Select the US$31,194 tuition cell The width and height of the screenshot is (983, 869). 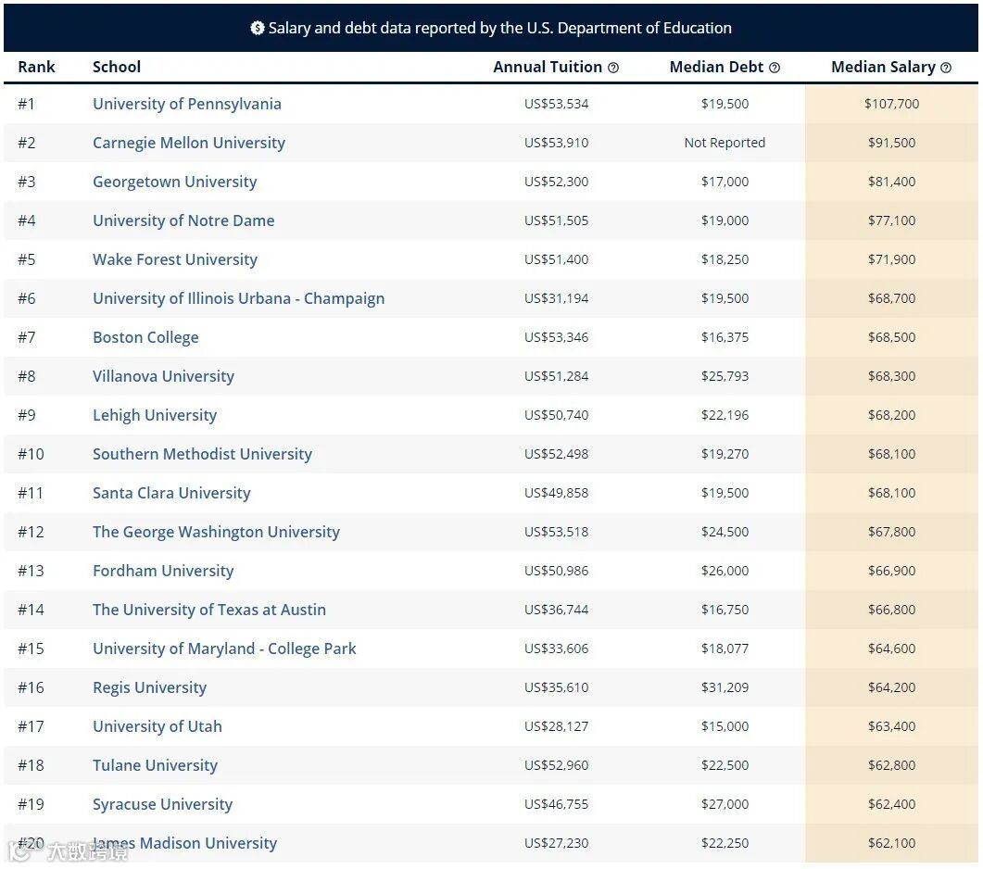coord(556,298)
